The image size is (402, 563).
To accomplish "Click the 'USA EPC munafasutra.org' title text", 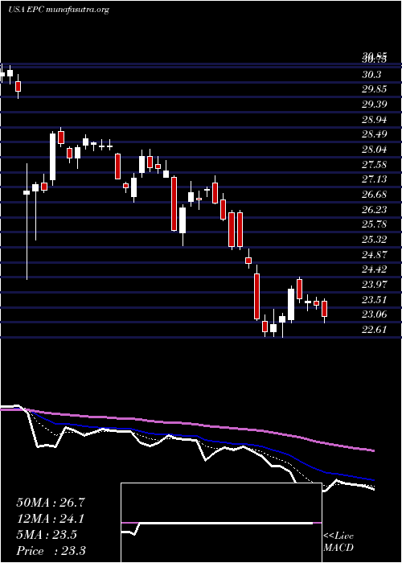I will click(x=59, y=10).
